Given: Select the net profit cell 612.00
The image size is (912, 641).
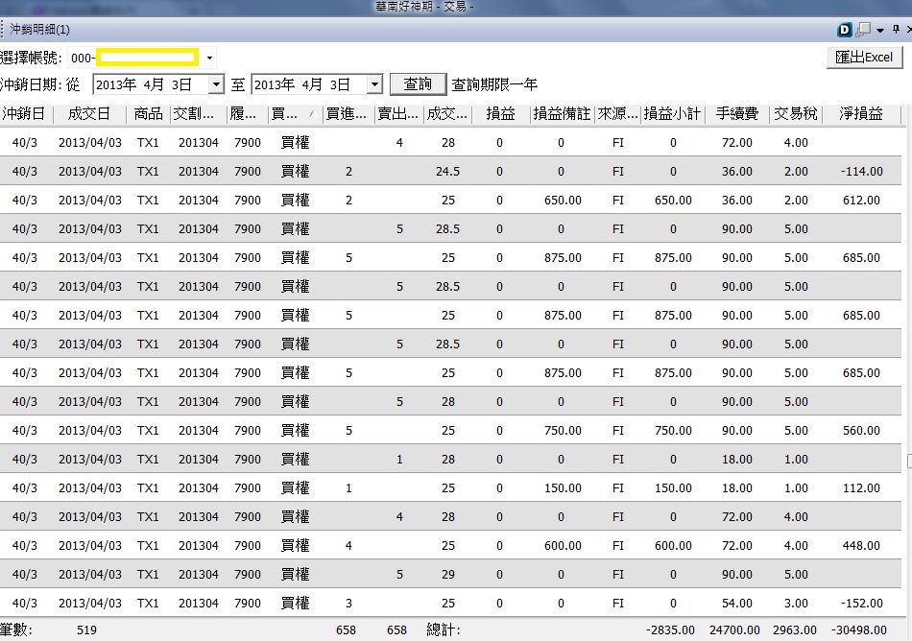Looking at the screenshot, I should pyautogui.click(x=861, y=200).
